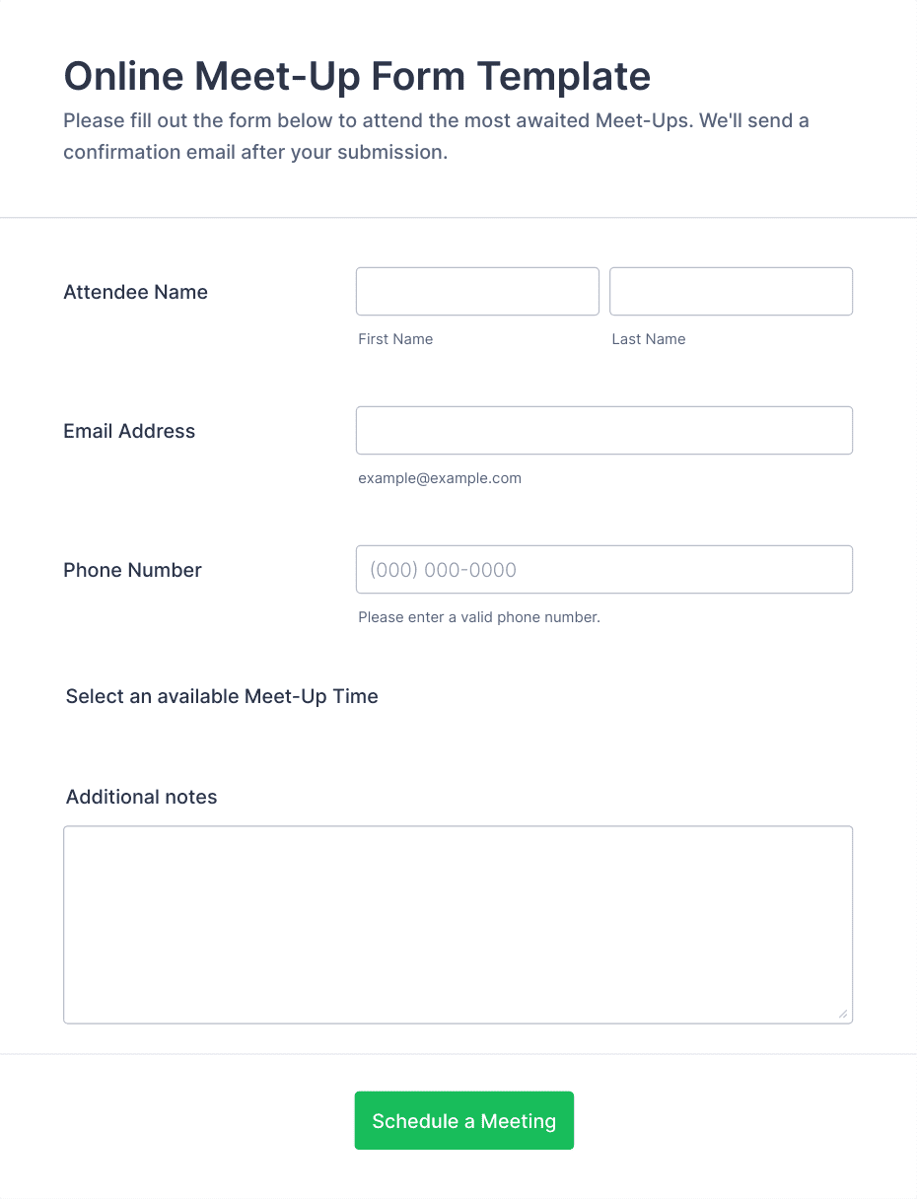Click the form description paragraph
917x1199 pixels.
(437, 137)
